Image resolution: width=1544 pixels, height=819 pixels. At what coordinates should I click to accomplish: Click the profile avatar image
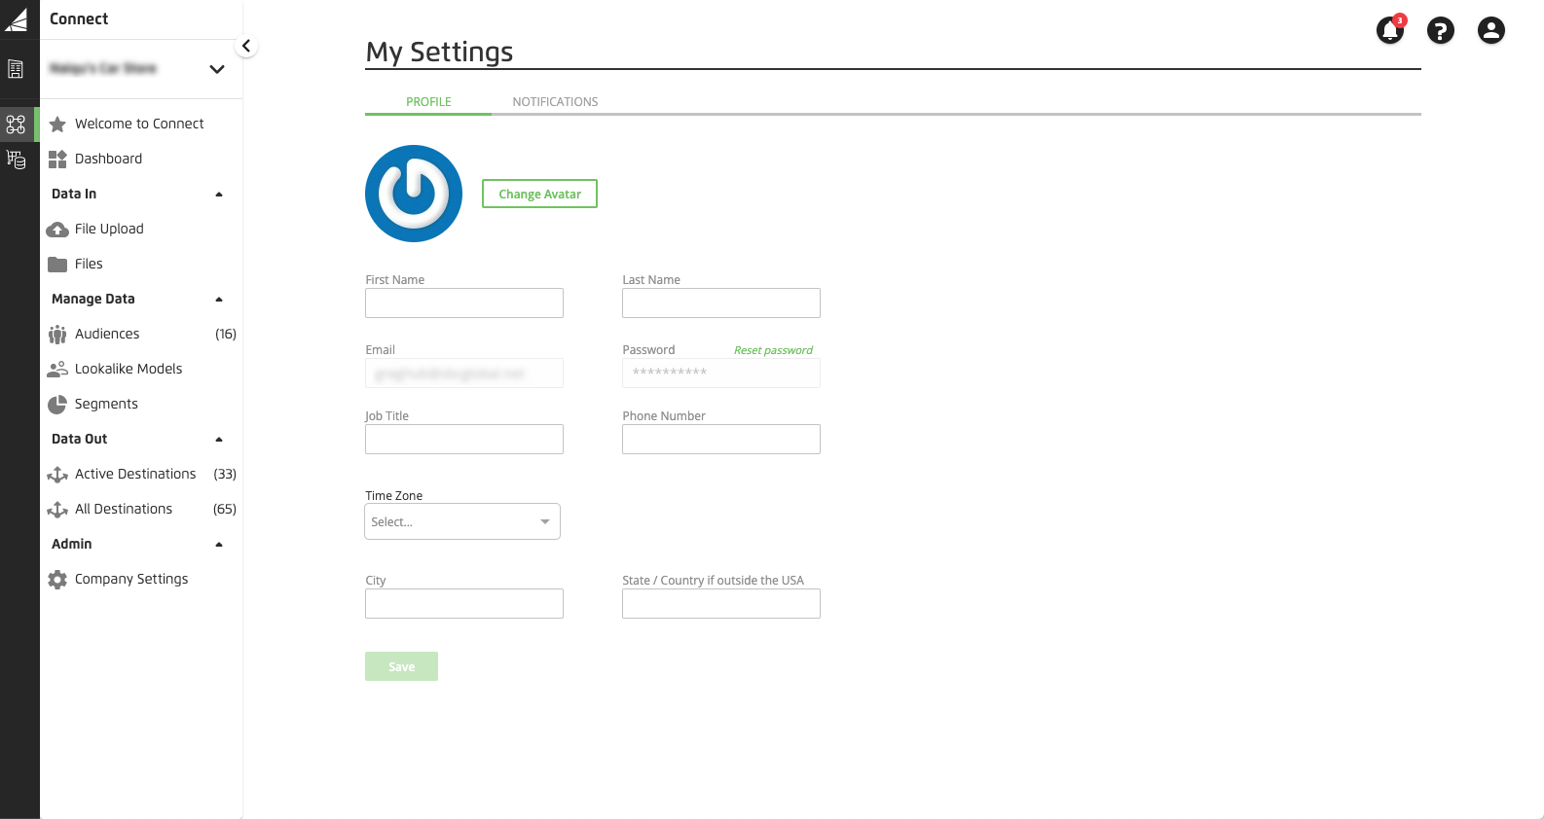(414, 194)
